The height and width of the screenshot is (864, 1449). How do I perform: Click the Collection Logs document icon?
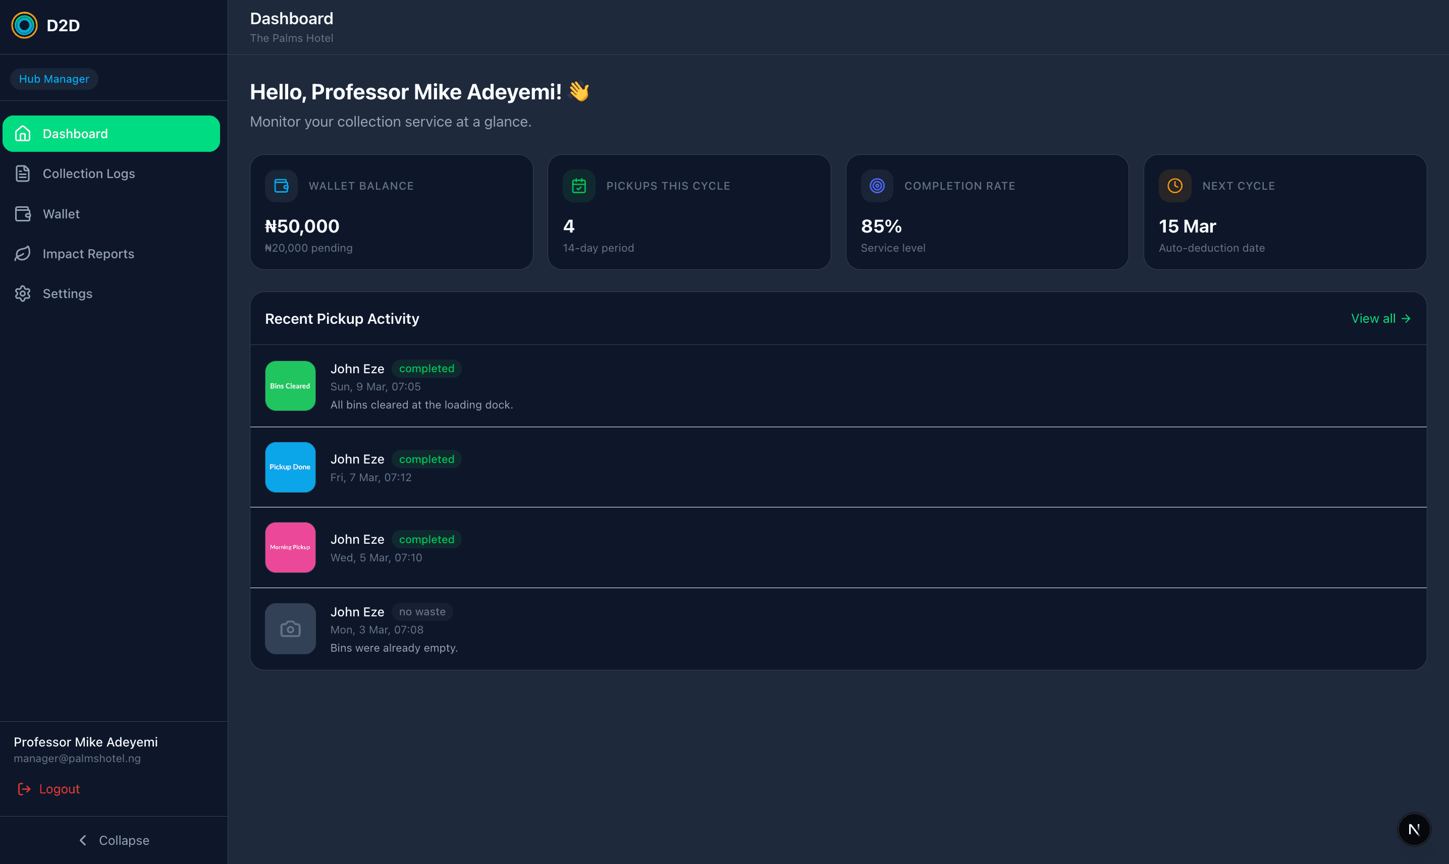(x=23, y=173)
